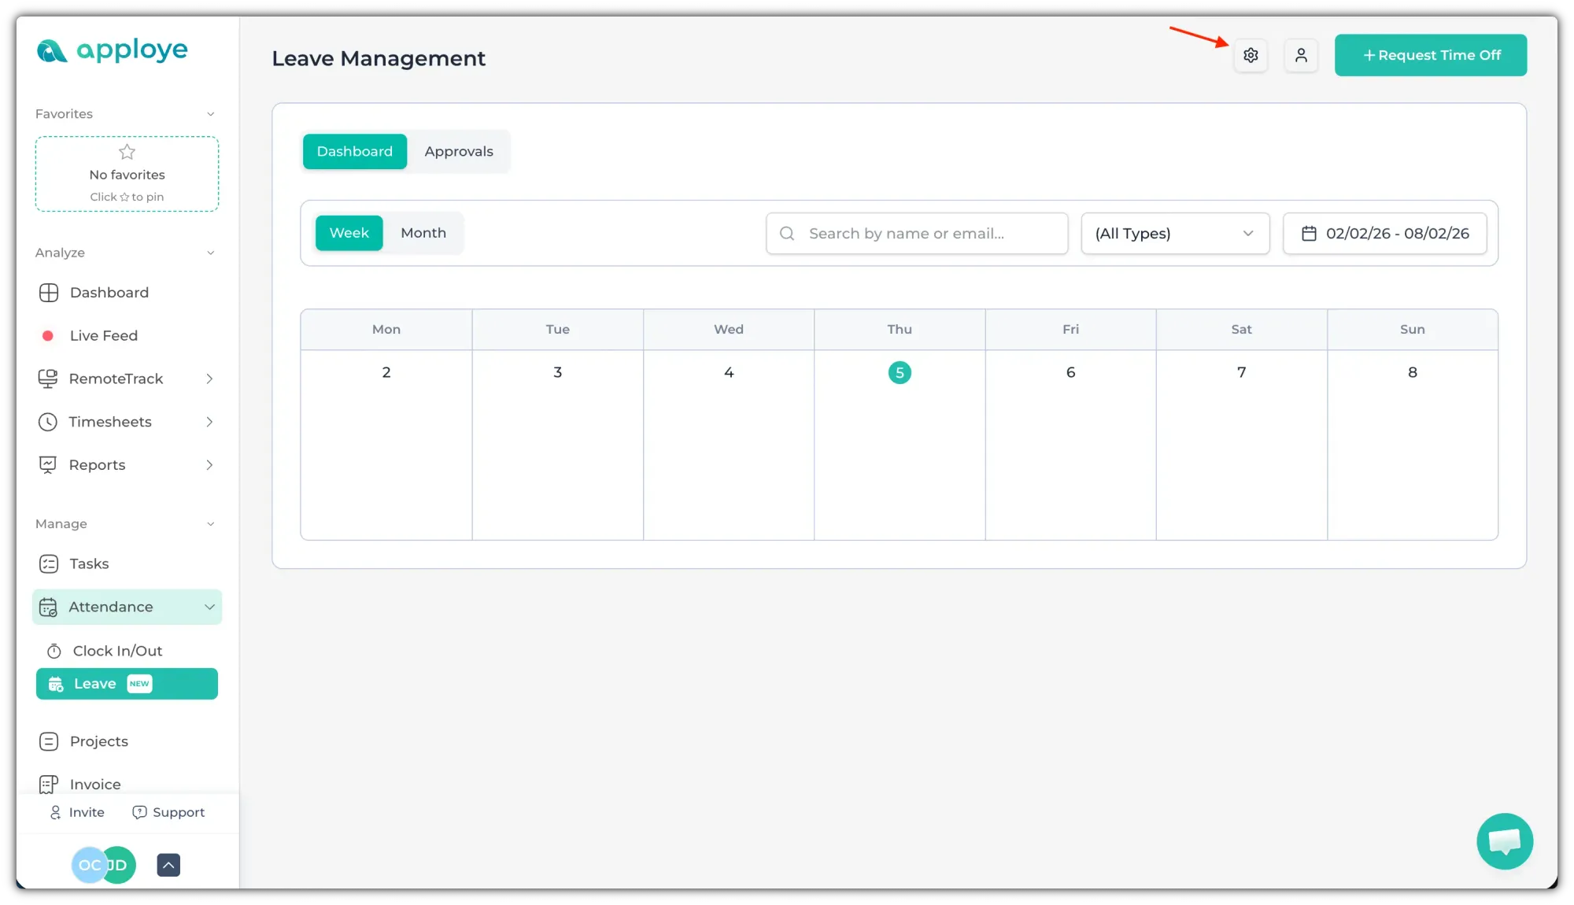Expand the RemoteTrack submenu
The width and height of the screenshot is (1574, 905).
(x=209, y=379)
